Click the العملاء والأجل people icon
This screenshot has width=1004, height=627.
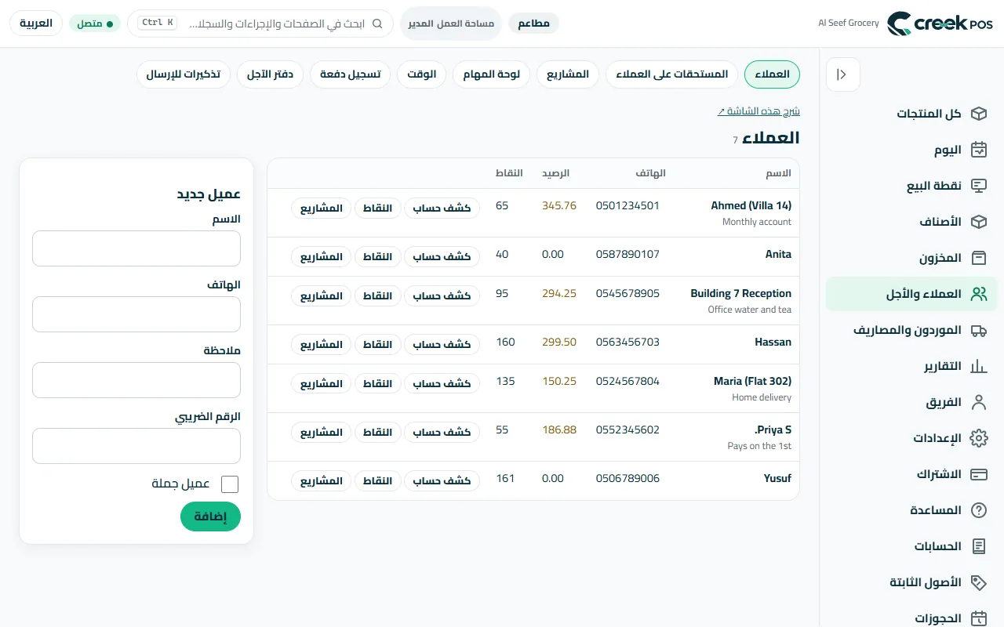click(x=978, y=294)
